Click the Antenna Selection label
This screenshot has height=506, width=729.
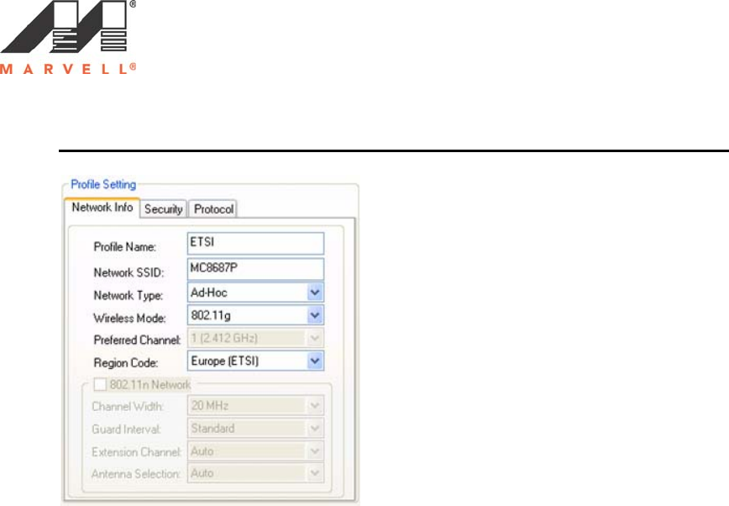tap(136, 474)
